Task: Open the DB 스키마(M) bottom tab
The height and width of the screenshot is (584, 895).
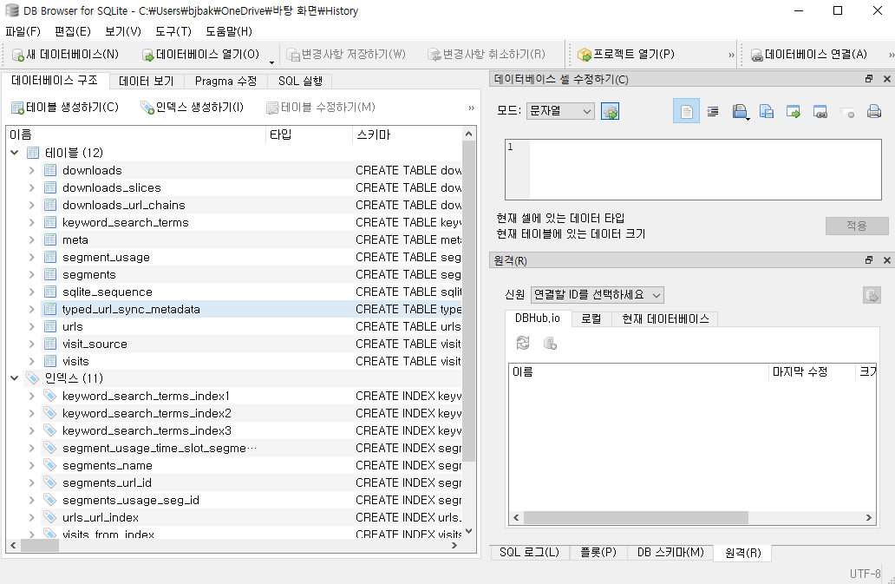Action: click(670, 552)
